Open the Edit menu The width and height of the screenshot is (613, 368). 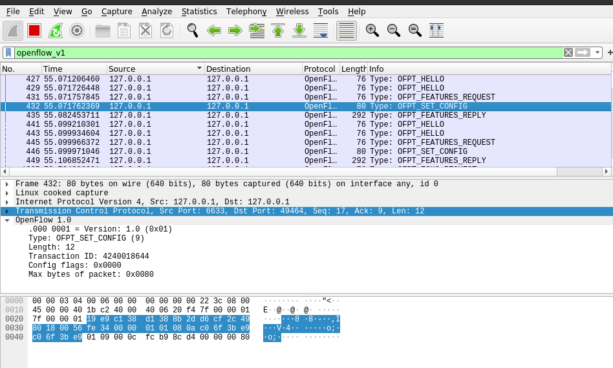point(37,12)
